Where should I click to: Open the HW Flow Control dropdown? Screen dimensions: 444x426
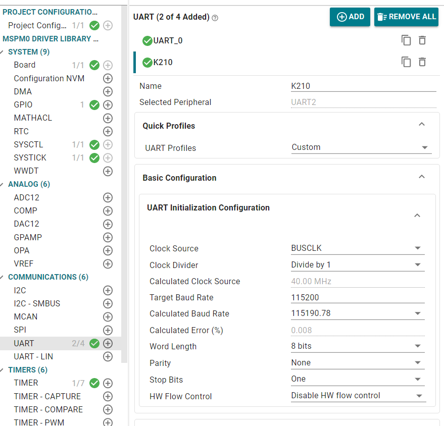(359, 396)
